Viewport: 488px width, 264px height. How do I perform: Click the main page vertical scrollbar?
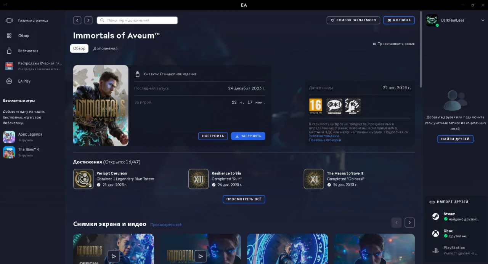pyautogui.click(x=421, y=50)
